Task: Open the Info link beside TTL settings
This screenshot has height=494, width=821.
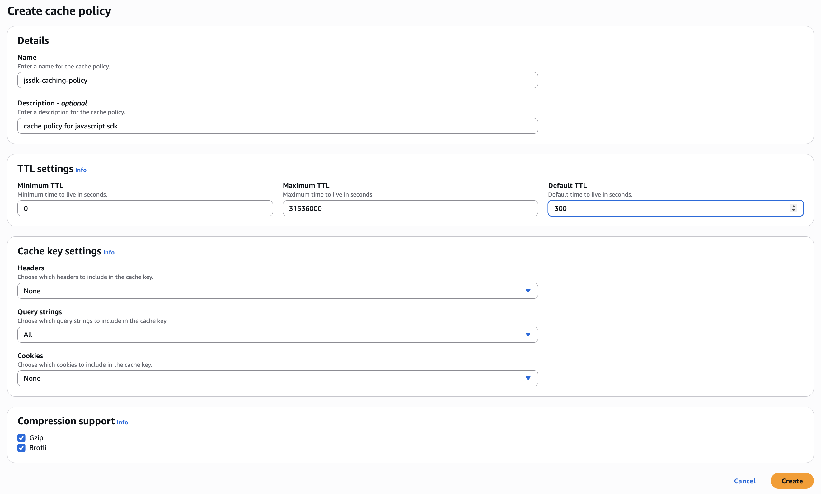Action: (x=81, y=170)
